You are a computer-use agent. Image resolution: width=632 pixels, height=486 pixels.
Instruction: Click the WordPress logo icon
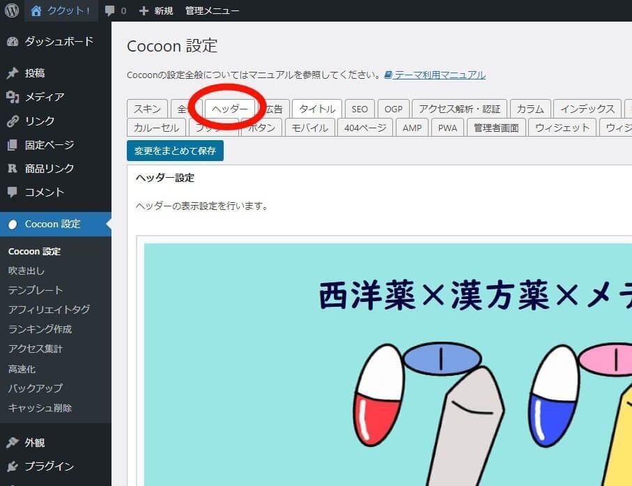12,10
